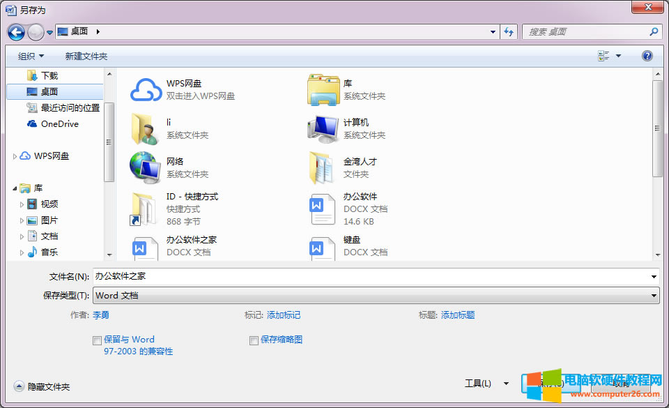The image size is (669, 408).
Task: Check the 保存缩略图 option
Action: [254, 340]
